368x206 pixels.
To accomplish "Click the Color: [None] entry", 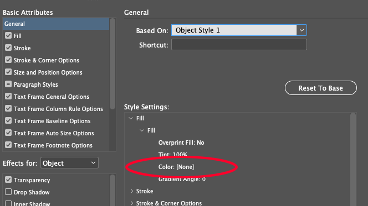I will 176,167.
